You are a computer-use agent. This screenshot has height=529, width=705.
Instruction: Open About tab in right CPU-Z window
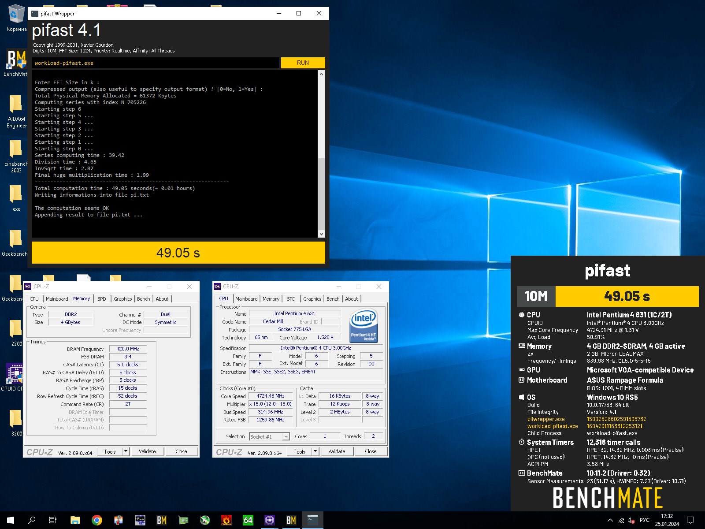point(352,299)
